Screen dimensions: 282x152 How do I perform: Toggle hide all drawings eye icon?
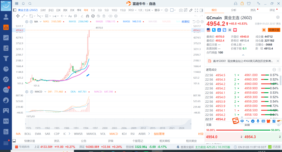click(98, 16)
